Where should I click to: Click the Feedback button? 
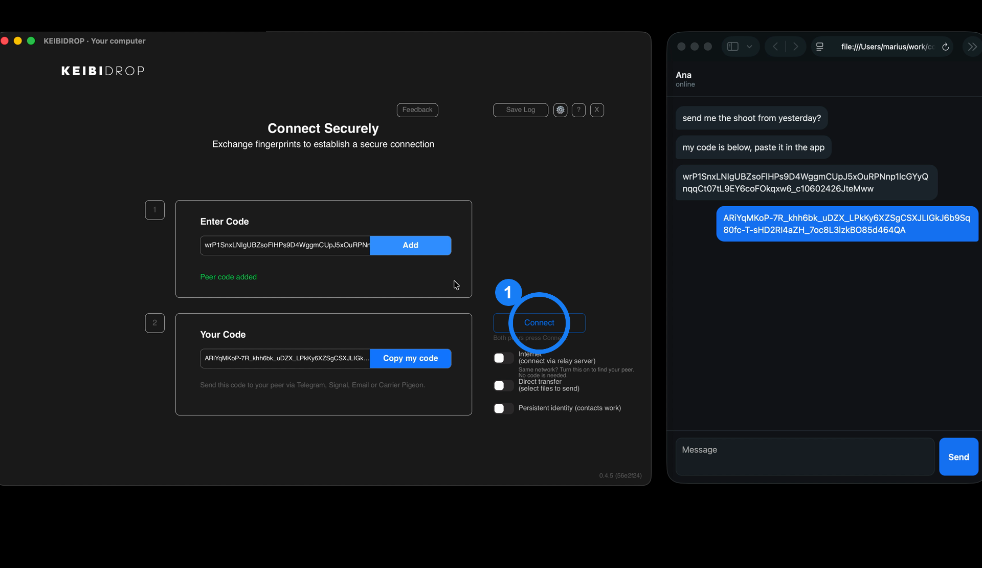(x=417, y=110)
